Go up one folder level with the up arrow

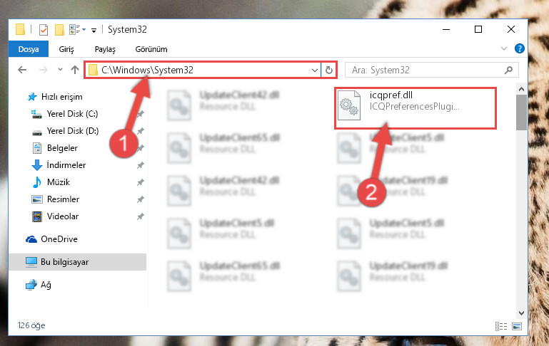pos(74,70)
